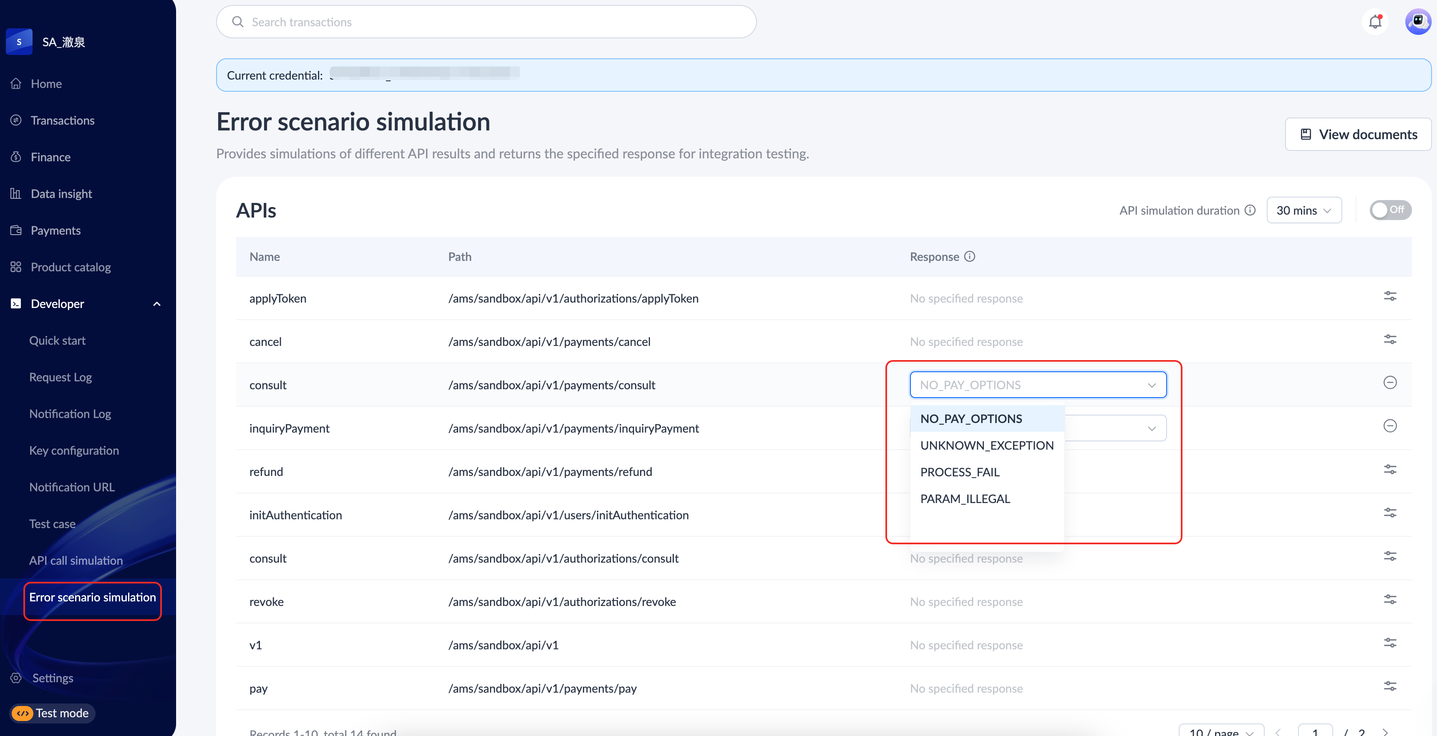The width and height of the screenshot is (1437, 736).
Task: Select PARAM_ILLEGAL response option
Action: (x=965, y=498)
